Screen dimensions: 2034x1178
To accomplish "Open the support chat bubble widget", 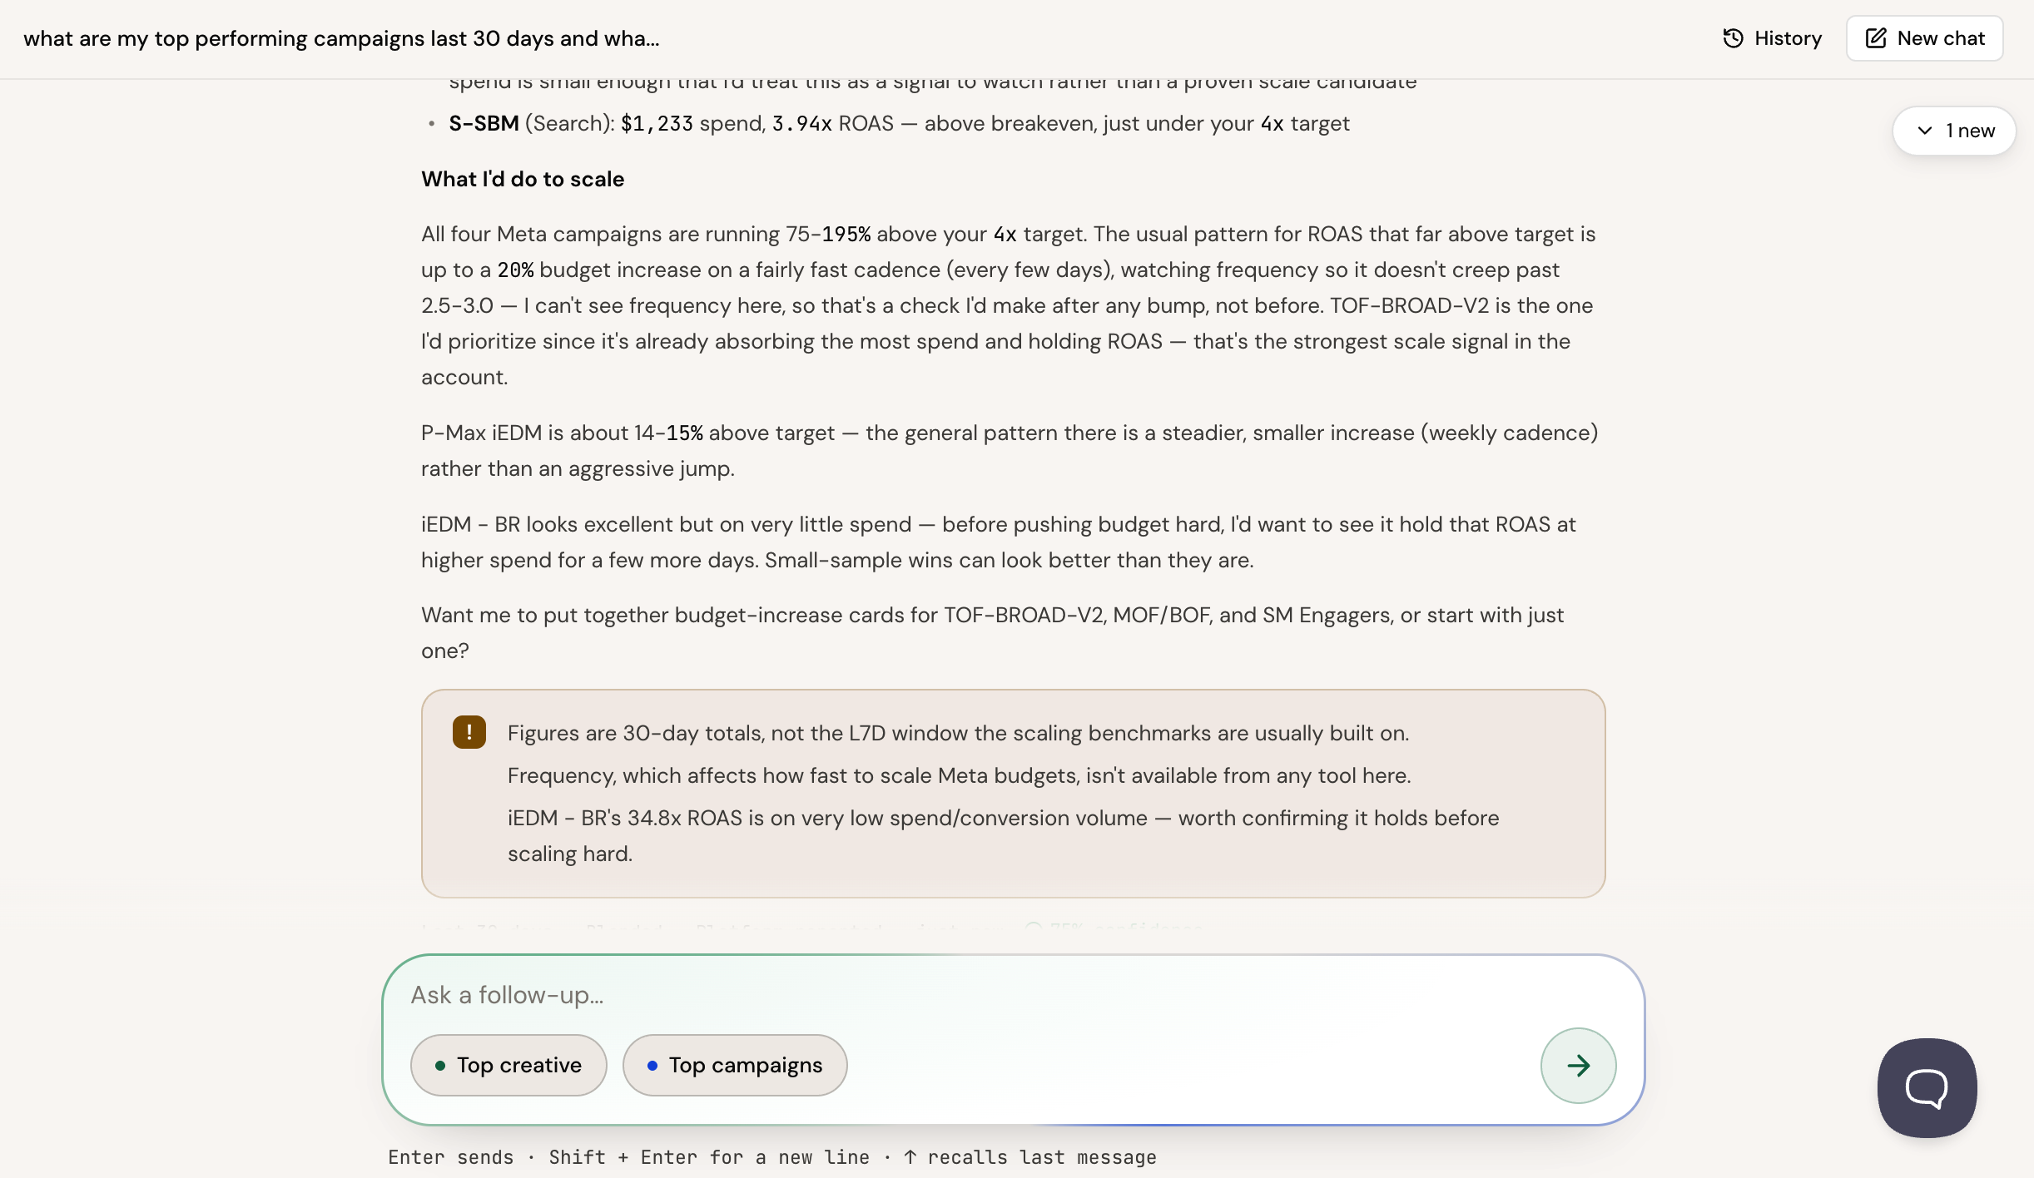I will (x=1927, y=1087).
